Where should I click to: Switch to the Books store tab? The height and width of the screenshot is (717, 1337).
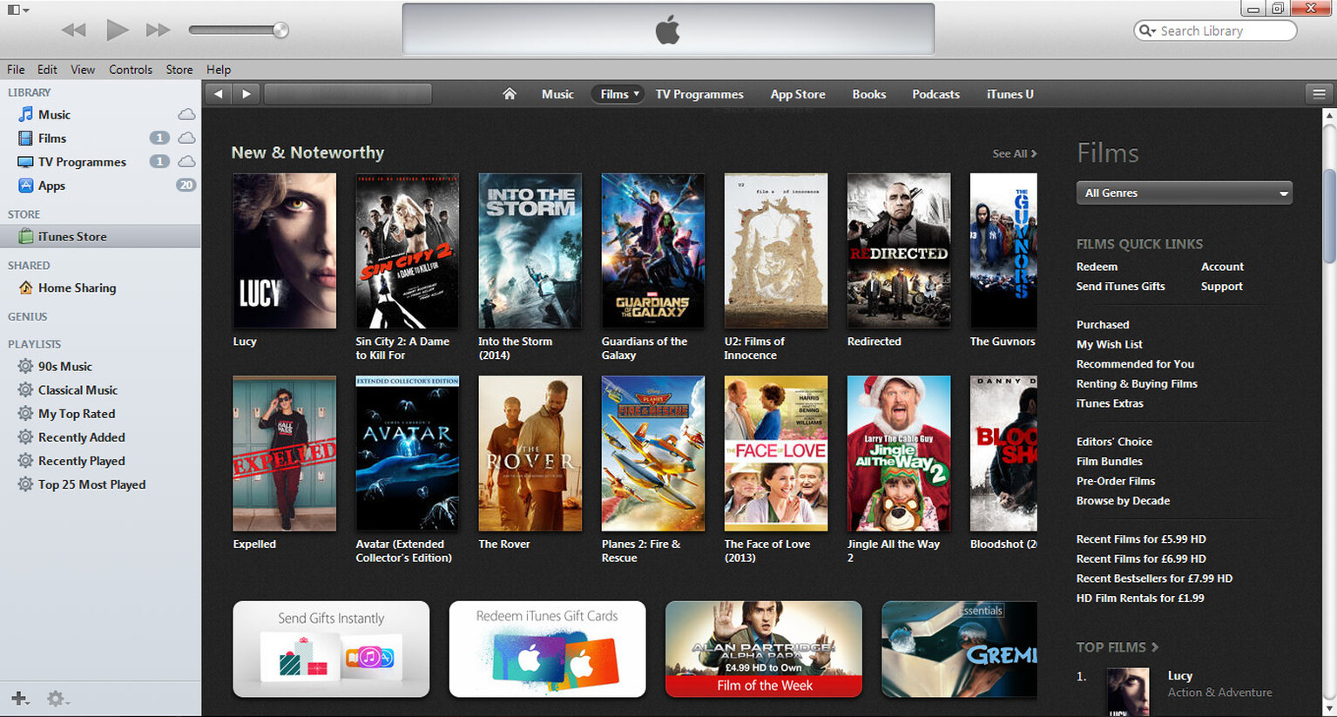pyautogui.click(x=869, y=94)
